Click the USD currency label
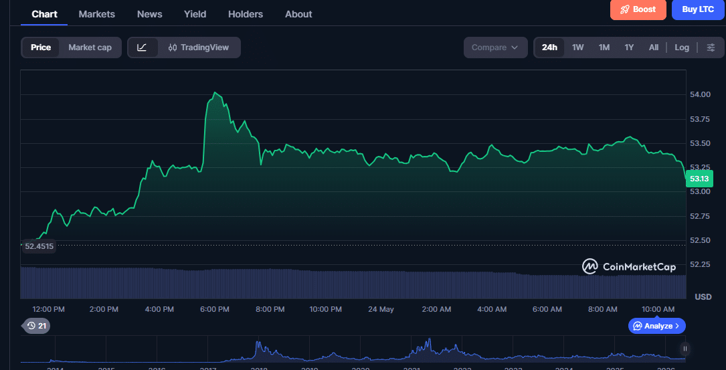726x370 pixels. [703, 296]
